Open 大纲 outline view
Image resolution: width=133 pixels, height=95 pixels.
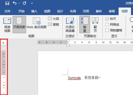(53, 19)
